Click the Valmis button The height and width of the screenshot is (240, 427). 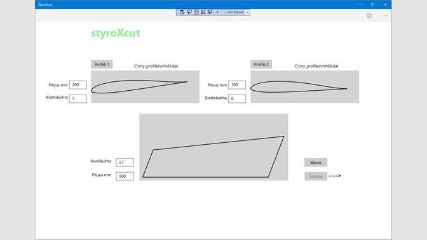(x=316, y=163)
